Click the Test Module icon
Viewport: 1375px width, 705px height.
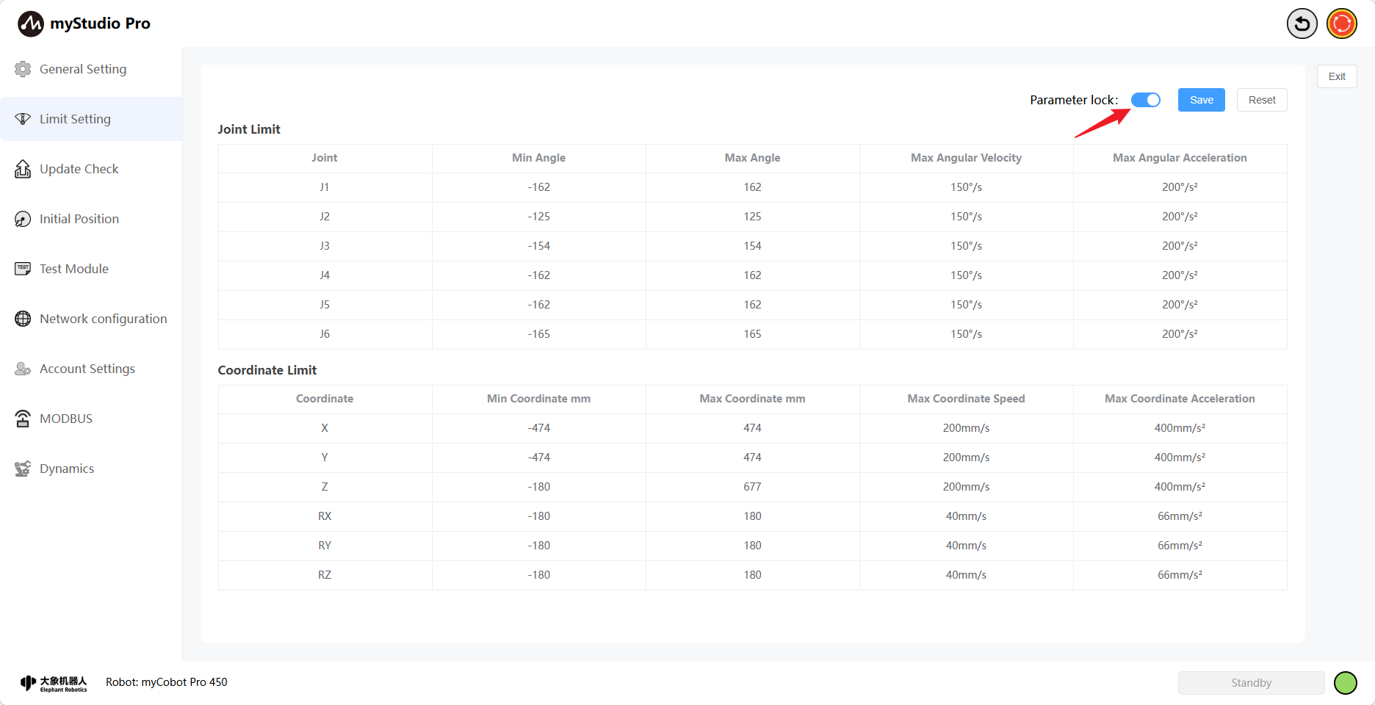(23, 269)
